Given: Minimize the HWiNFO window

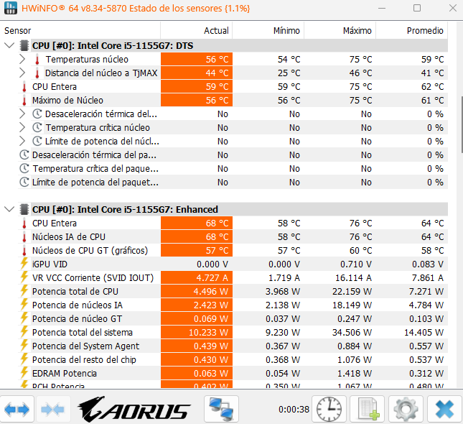Looking at the screenshot, I should point(382,8).
